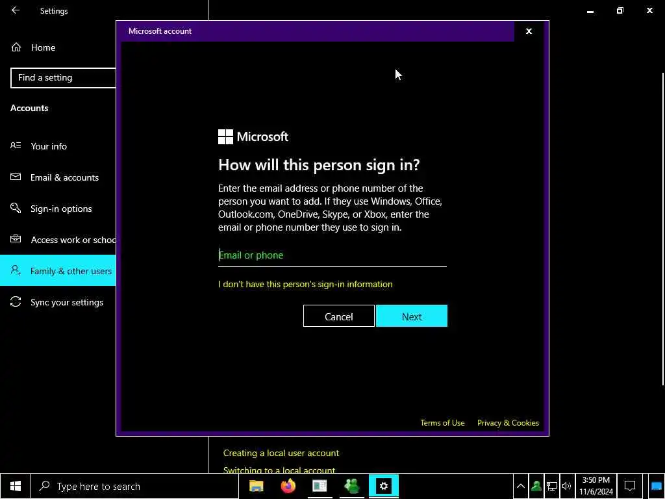The width and height of the screenshot is (665, 499).
Task: Open the Action Center notifications icon
Action: [630, 486]
